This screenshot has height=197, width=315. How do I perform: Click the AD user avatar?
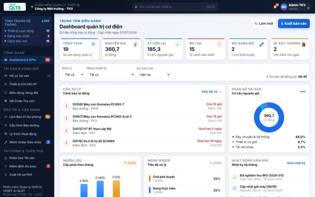coord(284,7)
